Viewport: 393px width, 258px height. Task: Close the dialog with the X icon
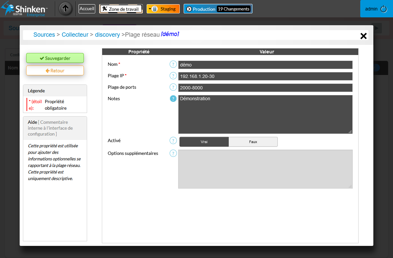click(x=363, y=36)
